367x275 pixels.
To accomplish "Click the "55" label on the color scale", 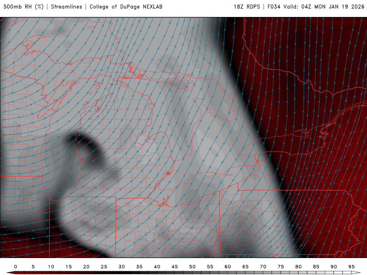I will coord(210,267).
